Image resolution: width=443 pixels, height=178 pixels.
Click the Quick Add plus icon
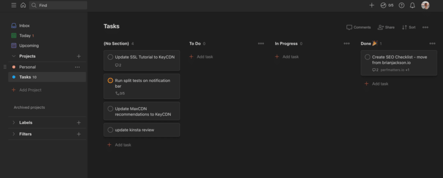point(372,5)
